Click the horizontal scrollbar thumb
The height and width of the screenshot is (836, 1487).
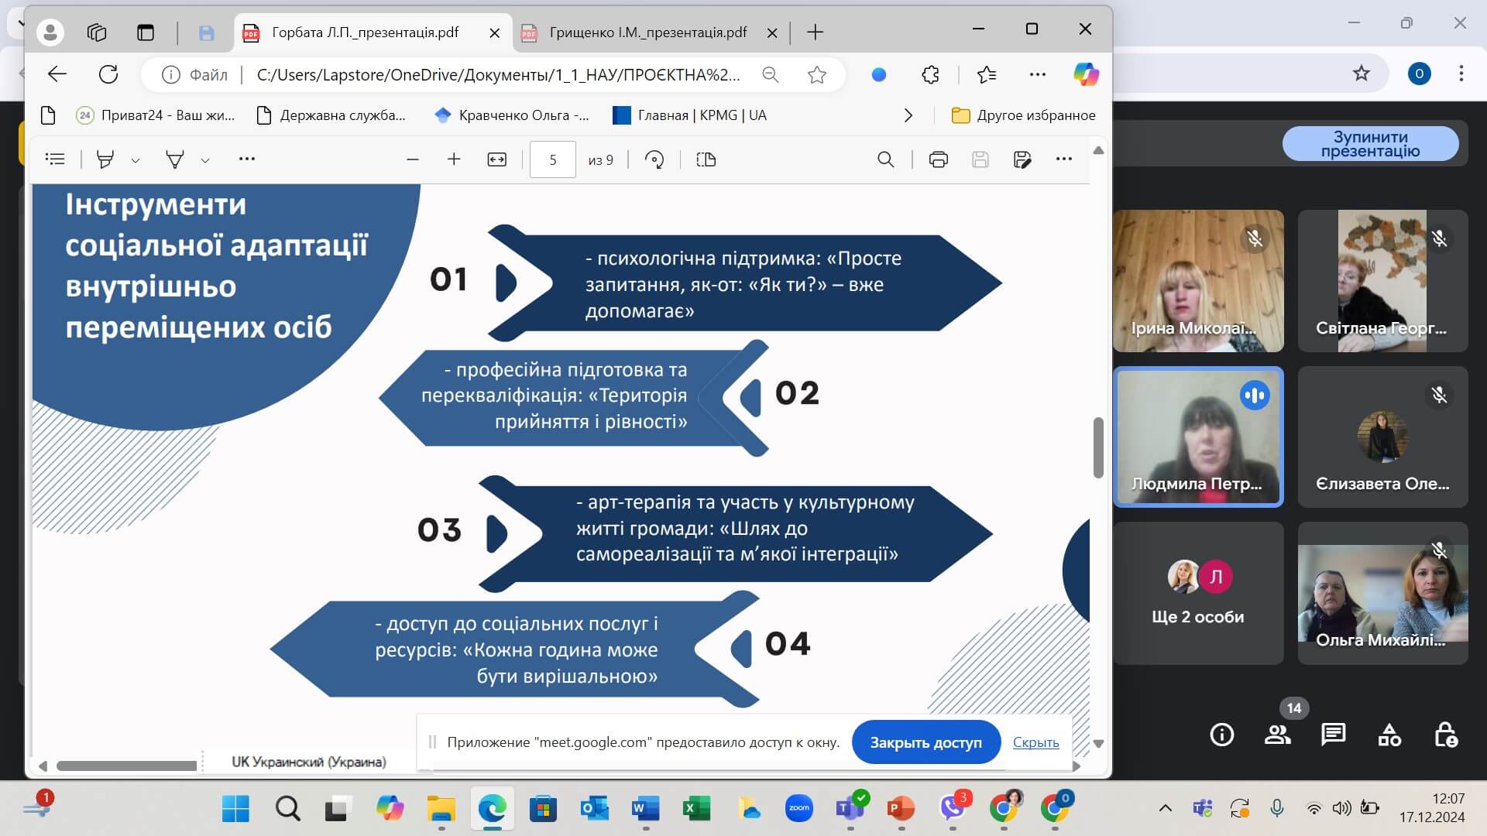[x=126, y=766]
